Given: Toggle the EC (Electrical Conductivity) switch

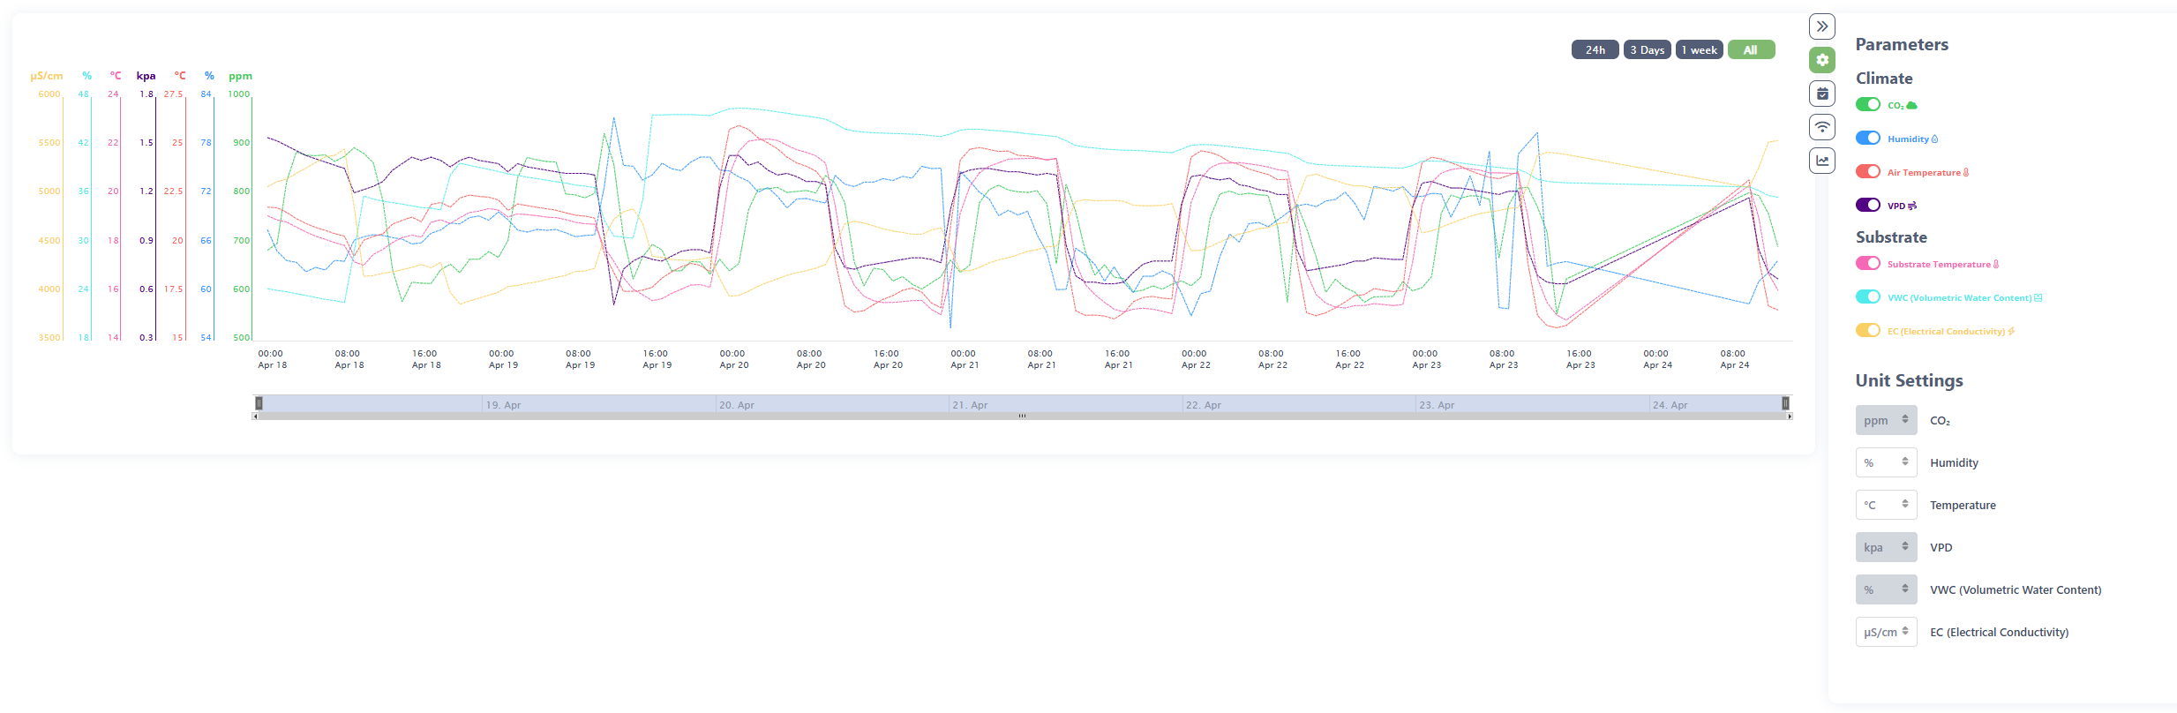Looking at the screenshot, I should 1867,331.
